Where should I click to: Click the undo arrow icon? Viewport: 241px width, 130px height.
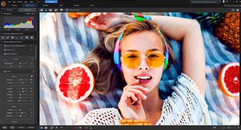pyautogui.click(x=38, y=2)
